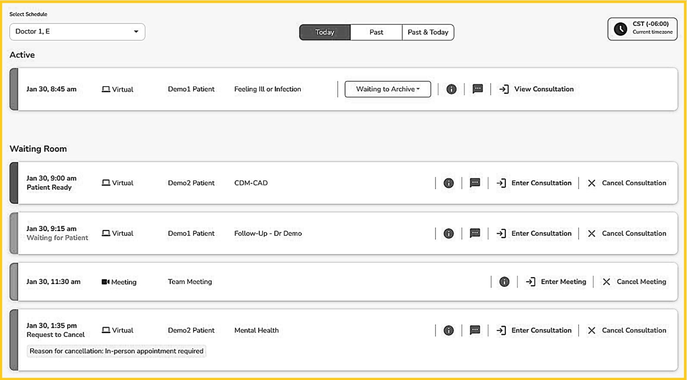The height and width of the screenshot is (380, 687).
Task: Enter Consultation for CDM-CAD appointment
Action: click(x=534, y=183)
